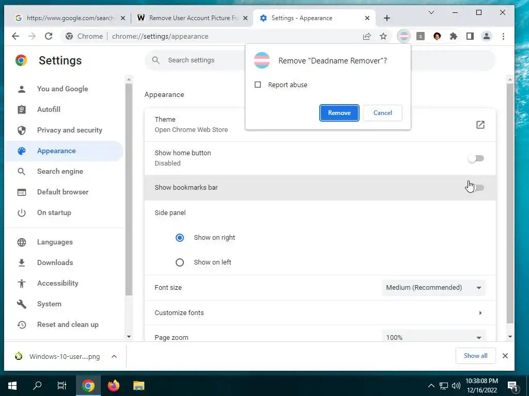Click the clock showing 10:38:08 PM

(x=481, y=381)
